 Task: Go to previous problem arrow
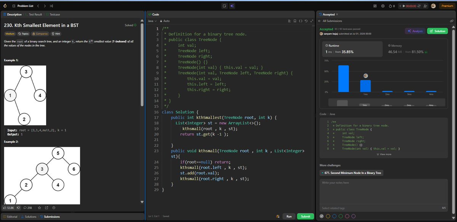pyautogui.click(x=38, y=6)
